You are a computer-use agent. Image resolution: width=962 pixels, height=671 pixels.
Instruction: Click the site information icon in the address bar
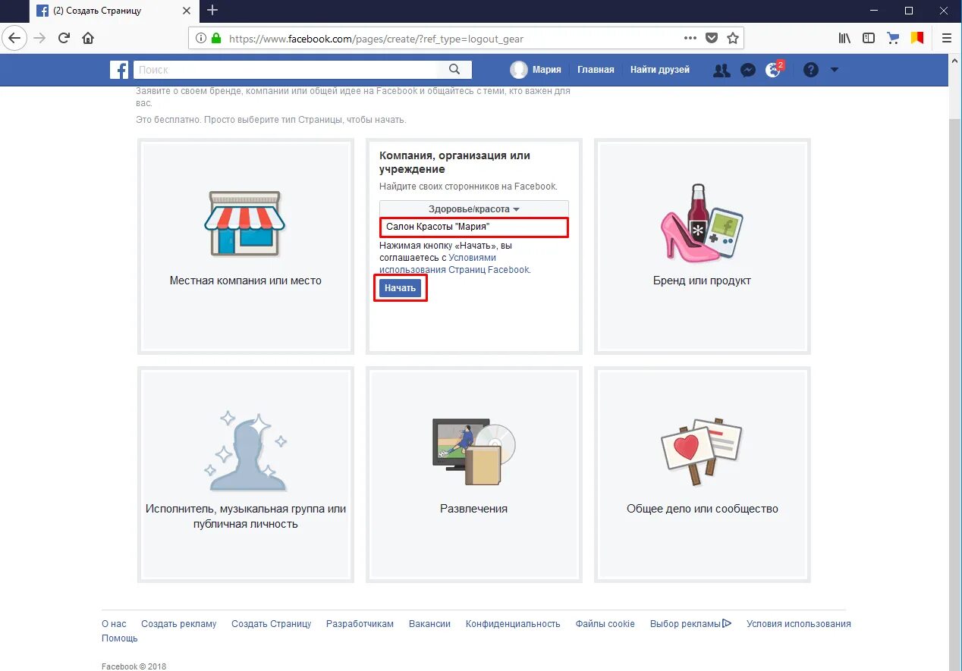pos(200,38)
